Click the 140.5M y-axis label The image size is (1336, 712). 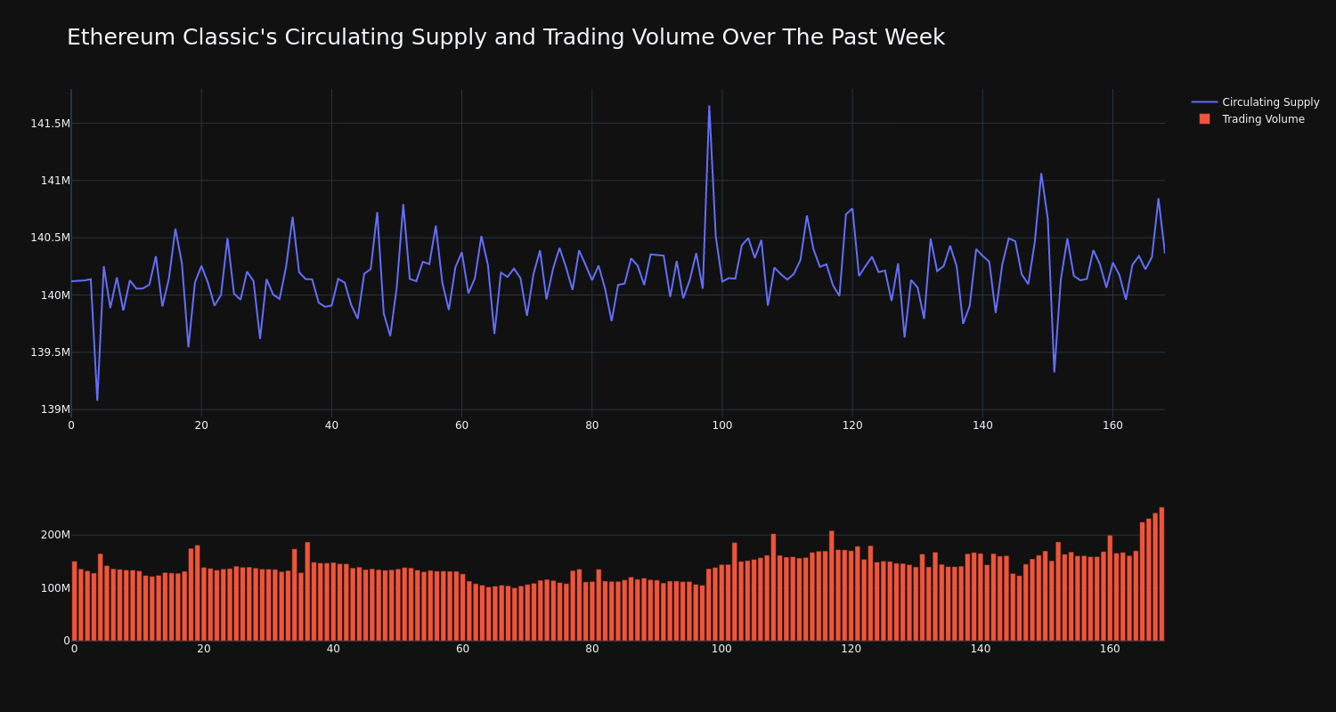click(x=50, y=238)
